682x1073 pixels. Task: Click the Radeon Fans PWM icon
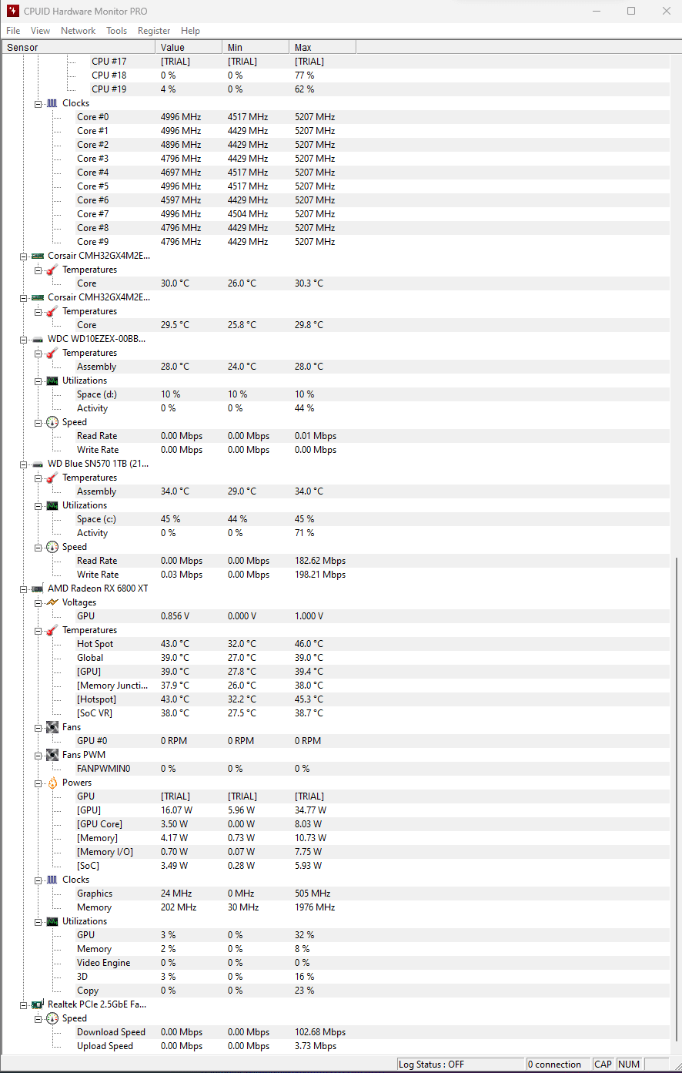coord(52,755)
